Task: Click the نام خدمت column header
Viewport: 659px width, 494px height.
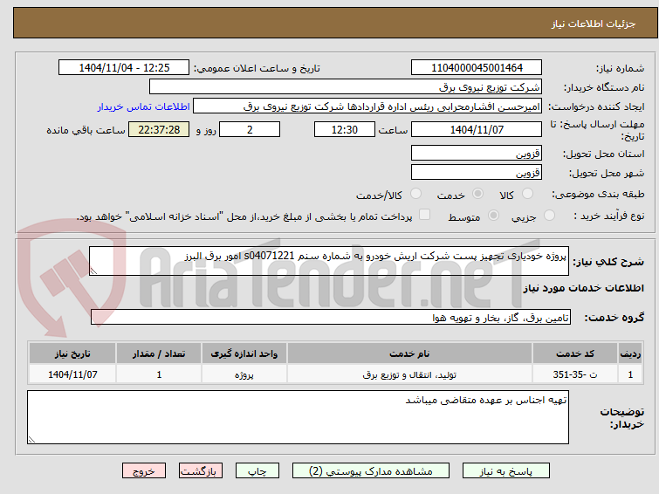Action: pos(409,353)
